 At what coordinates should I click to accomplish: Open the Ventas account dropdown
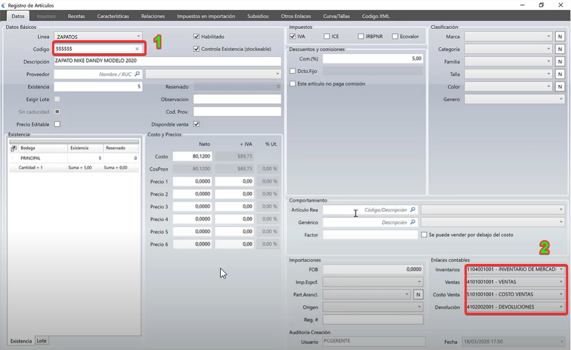[561, 282]
